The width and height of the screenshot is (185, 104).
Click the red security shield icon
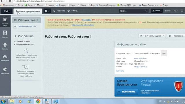coord(178,87)
